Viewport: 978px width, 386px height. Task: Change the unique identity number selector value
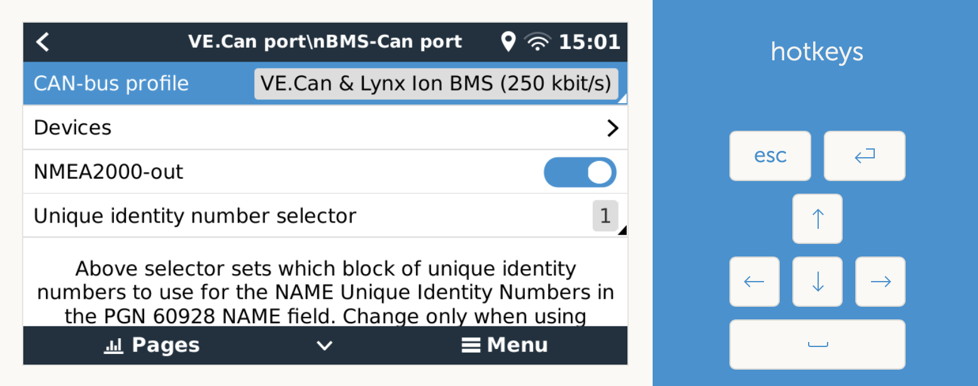pos(605,216)
